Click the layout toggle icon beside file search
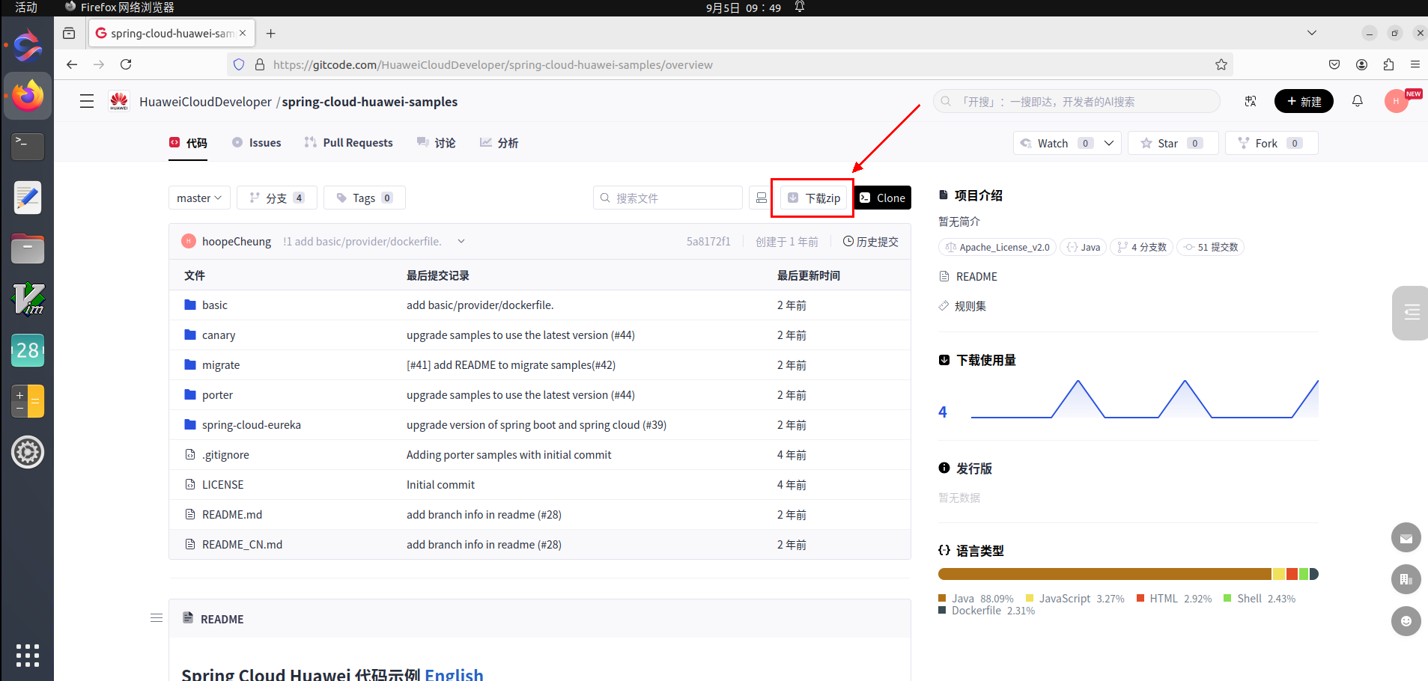 [x=762, y=198]
